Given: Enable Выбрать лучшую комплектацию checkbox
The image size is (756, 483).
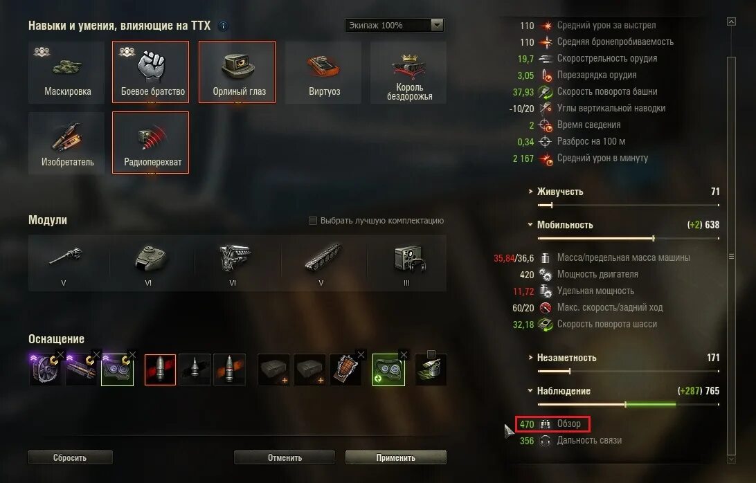Looking at the screenshot, I should click(313, 220).
